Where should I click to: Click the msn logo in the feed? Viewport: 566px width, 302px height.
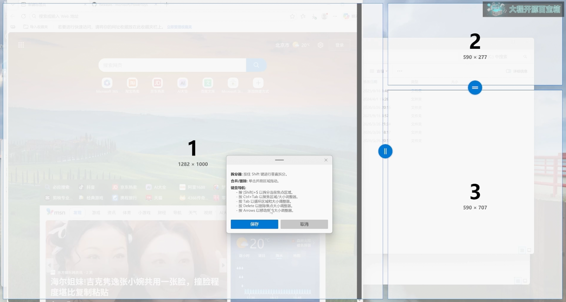click(x=56, y=212)
